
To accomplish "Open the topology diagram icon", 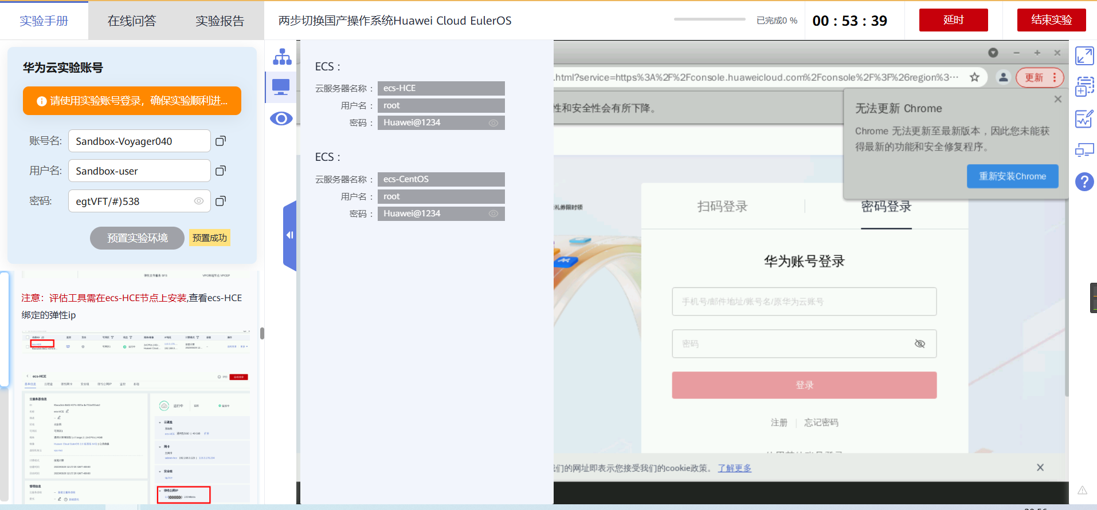I will click(x=282, y=57).
